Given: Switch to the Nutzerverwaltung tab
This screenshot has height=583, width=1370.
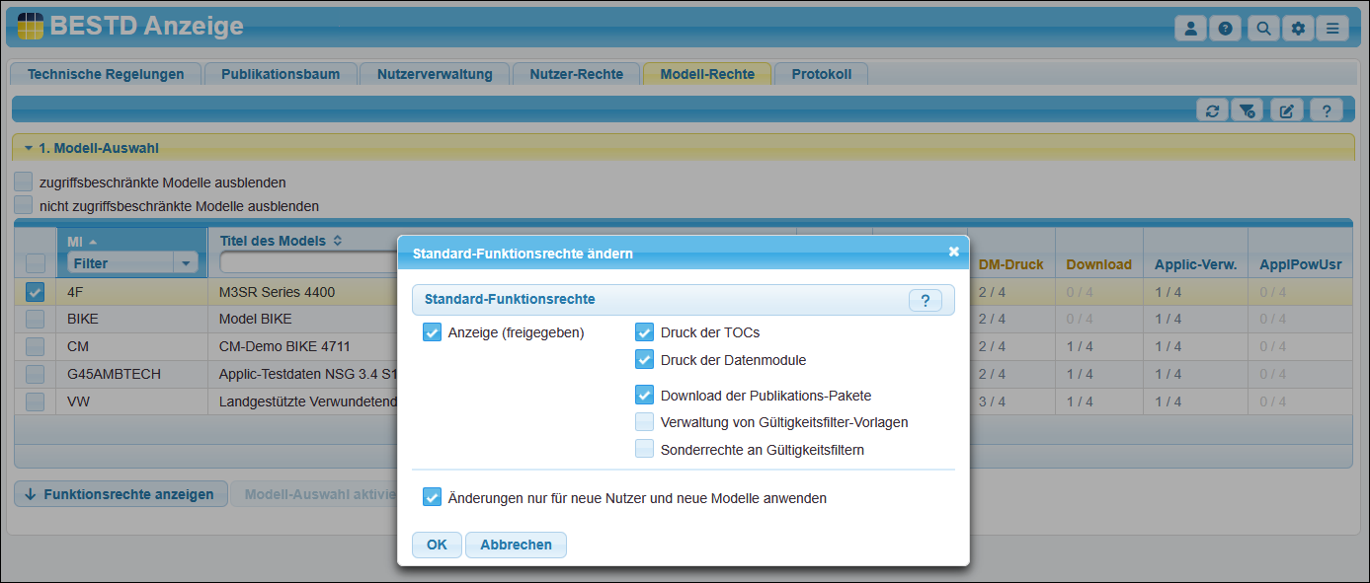Looking at the screenshot, I should 435,74.
